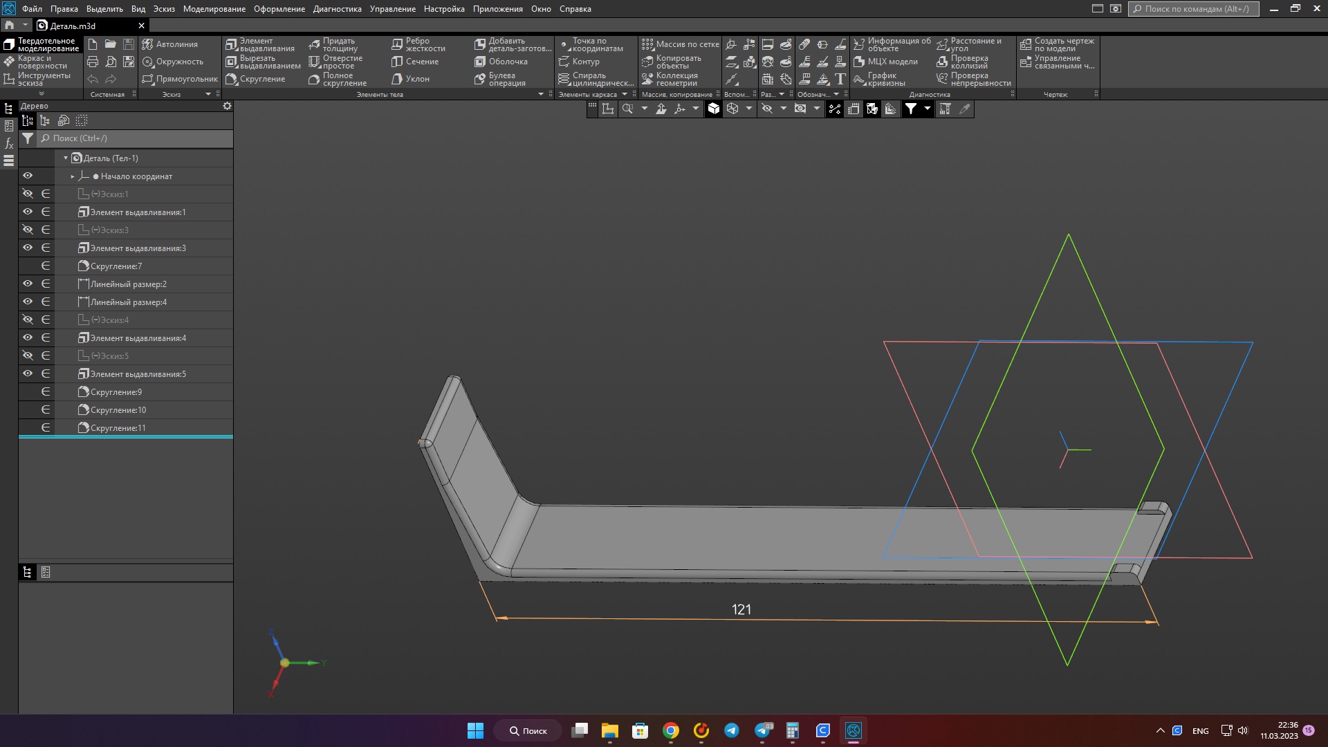Open the Эскиз panel dropdown arrow
Image resolution: width=1328 pixels, height=747 pixels.
pos(208,94)
